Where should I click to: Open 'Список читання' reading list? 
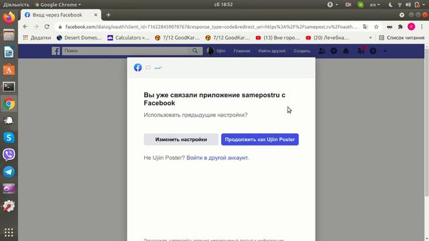coord(402,37)
